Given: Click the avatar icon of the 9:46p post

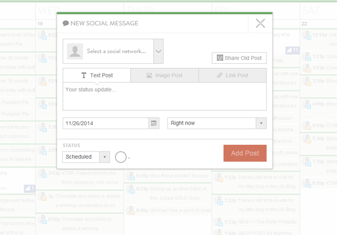Looking at the screenshot, I should pos(131,211).
